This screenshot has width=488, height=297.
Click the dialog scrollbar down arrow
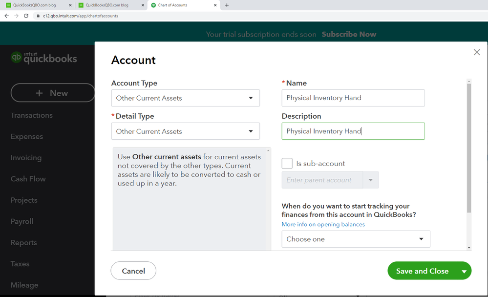468,248
